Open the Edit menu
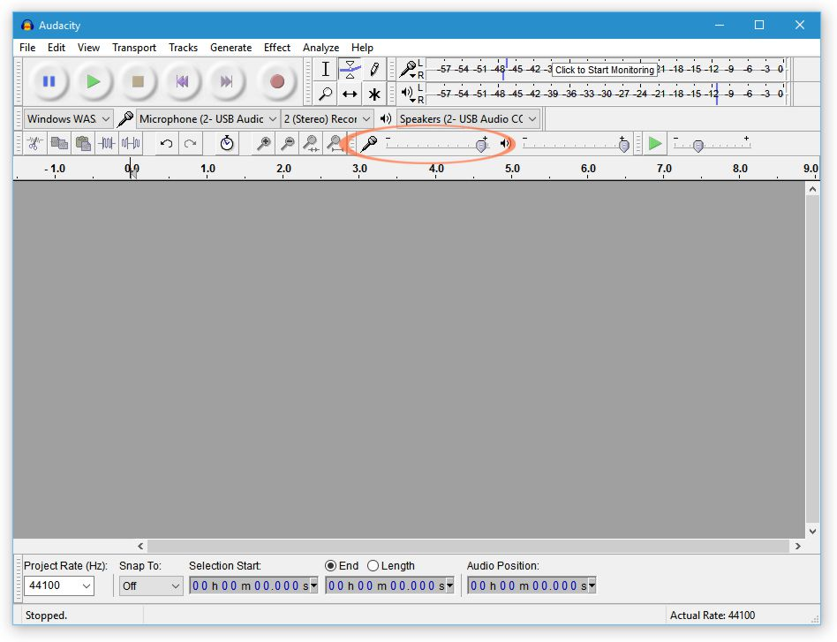The width and height of the screenshot is (837, 642). point(56,48)
